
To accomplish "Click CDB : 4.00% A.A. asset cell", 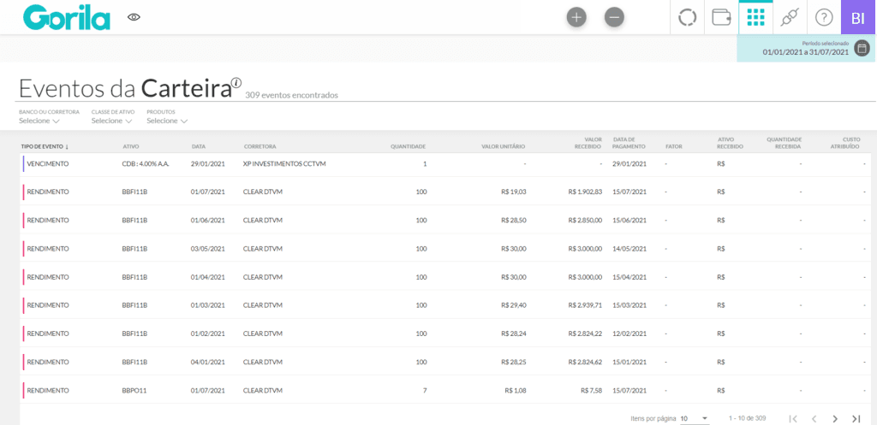I will (x=146, y=164).
